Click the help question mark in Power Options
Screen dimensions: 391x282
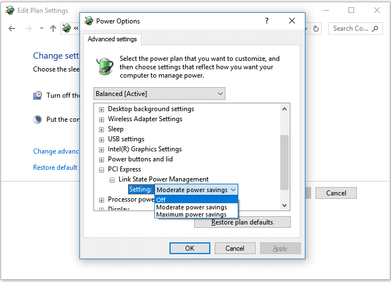[x=266, y=21]
